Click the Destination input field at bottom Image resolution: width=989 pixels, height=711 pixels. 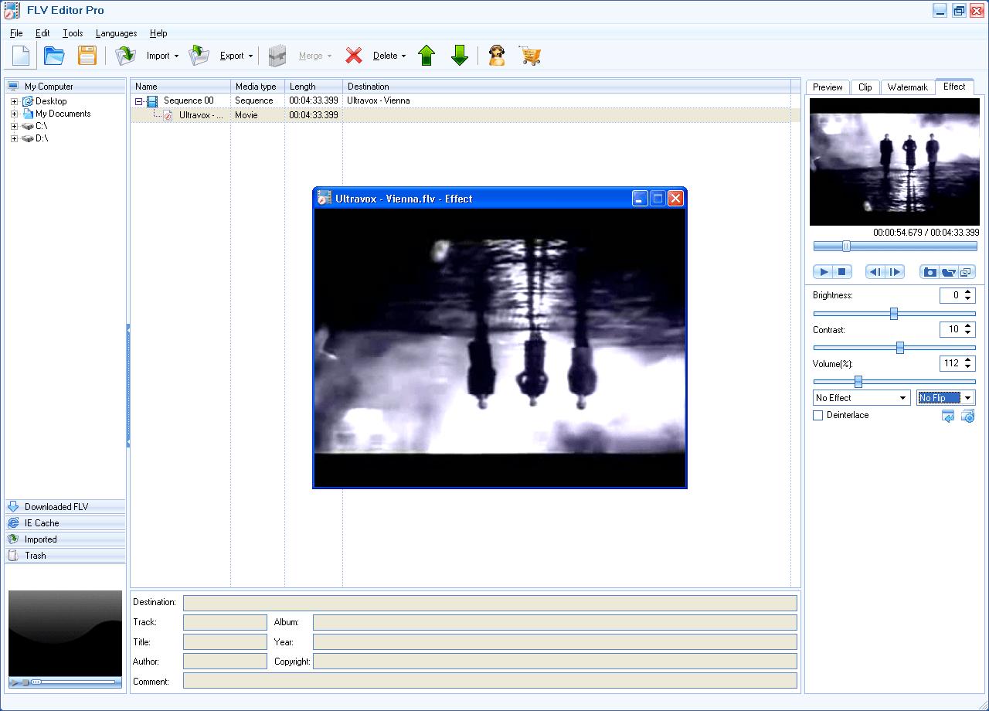[x=490, y=603]
